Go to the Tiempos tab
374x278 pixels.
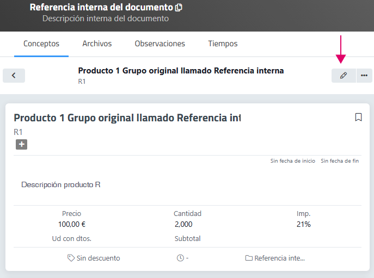pyautogui.click(x=223, y=44)
